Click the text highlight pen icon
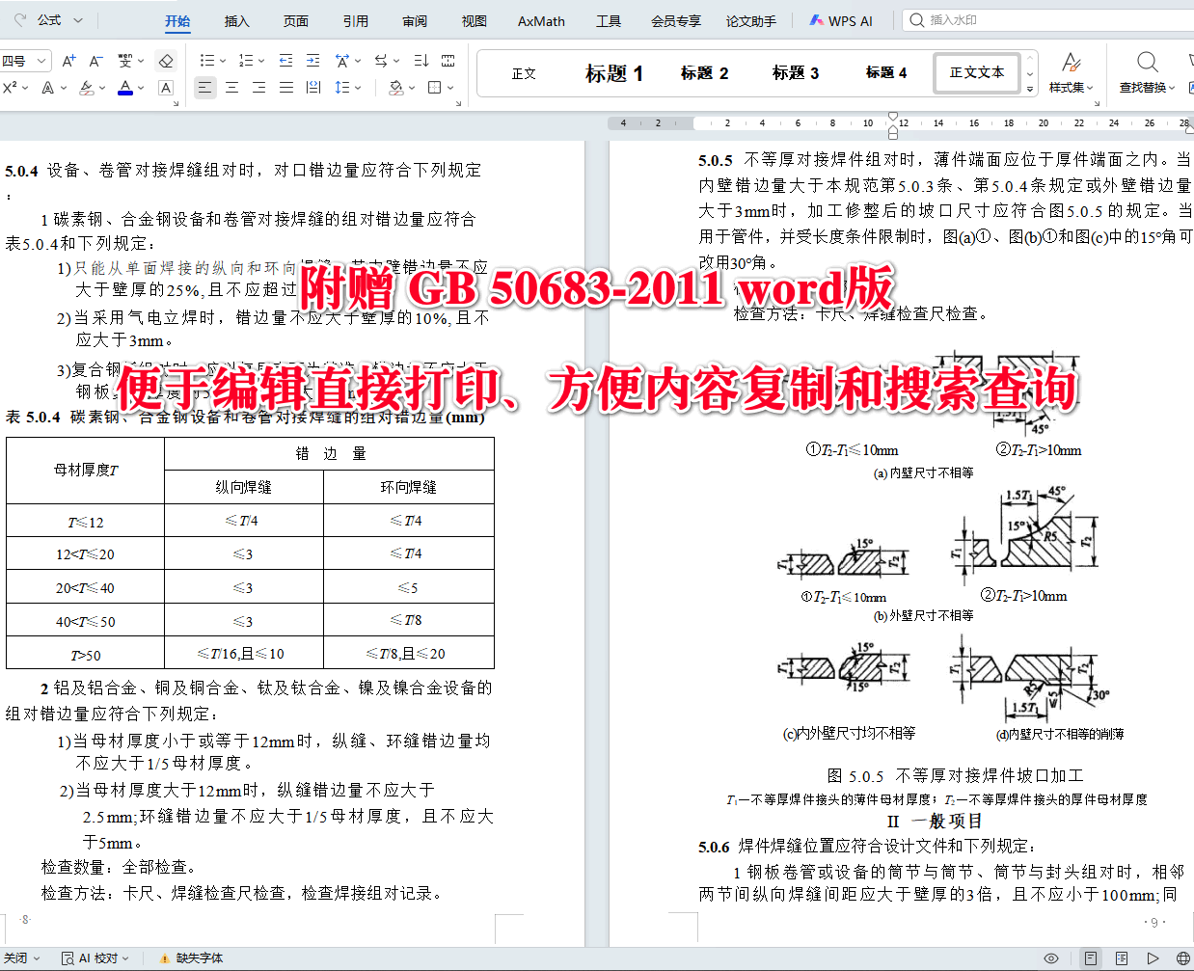Viewport: 1194px width, 971px height. point(86,88)
